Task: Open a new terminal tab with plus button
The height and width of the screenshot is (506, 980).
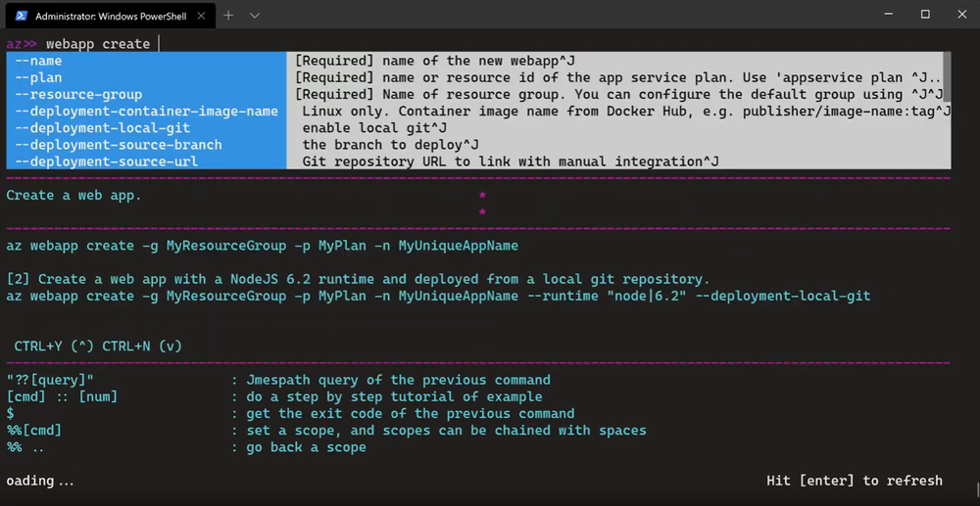Action: tap(228, 16)
